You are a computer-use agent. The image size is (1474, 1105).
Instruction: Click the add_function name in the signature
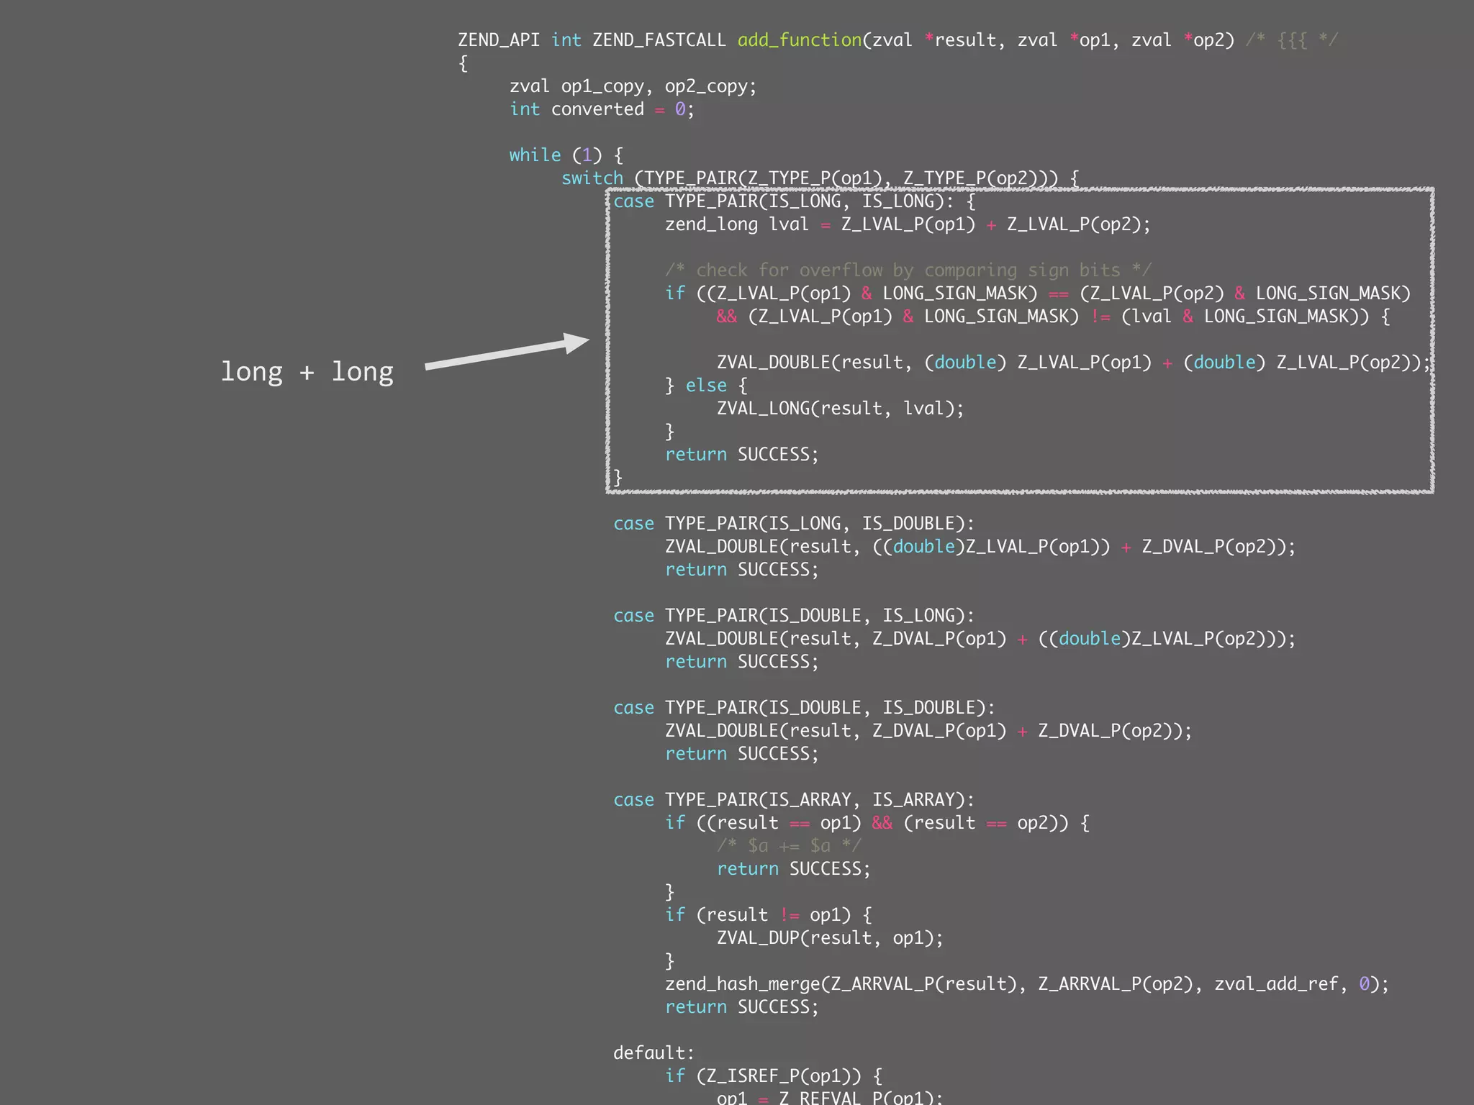(x=799, y=40)
